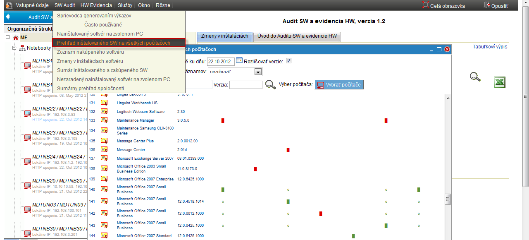Click the MDTUN03 computer icon
The height and width of the screenshot is (240, 529).
click(28, 209)
